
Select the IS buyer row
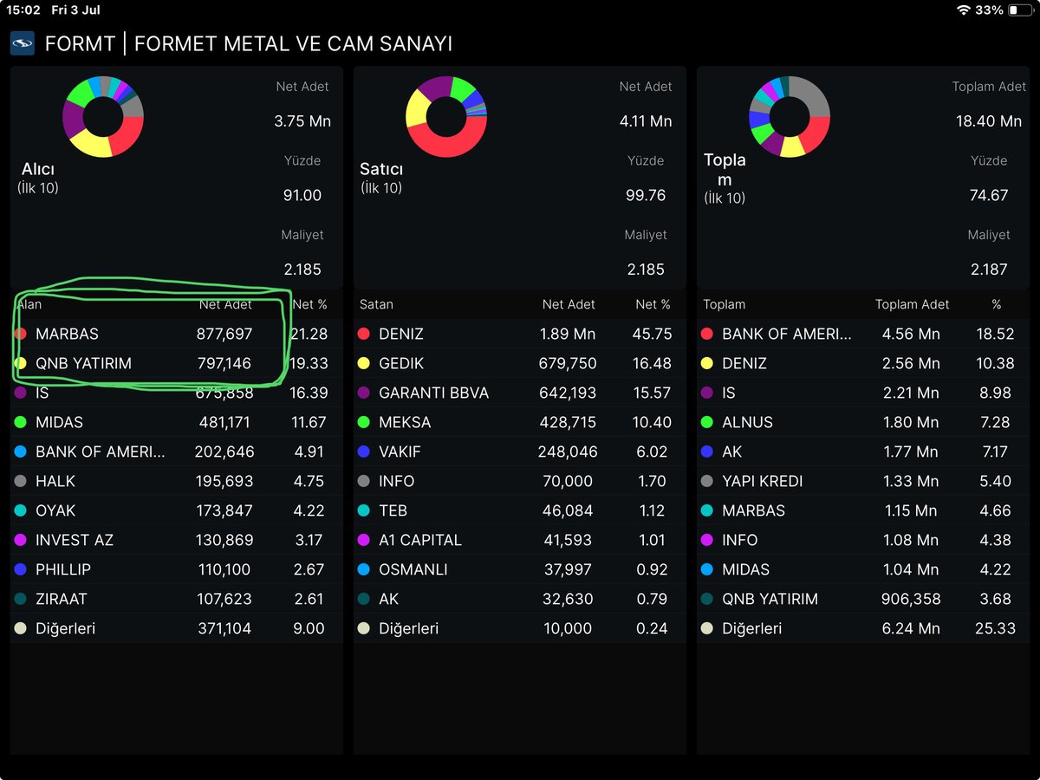coord(177,393)
